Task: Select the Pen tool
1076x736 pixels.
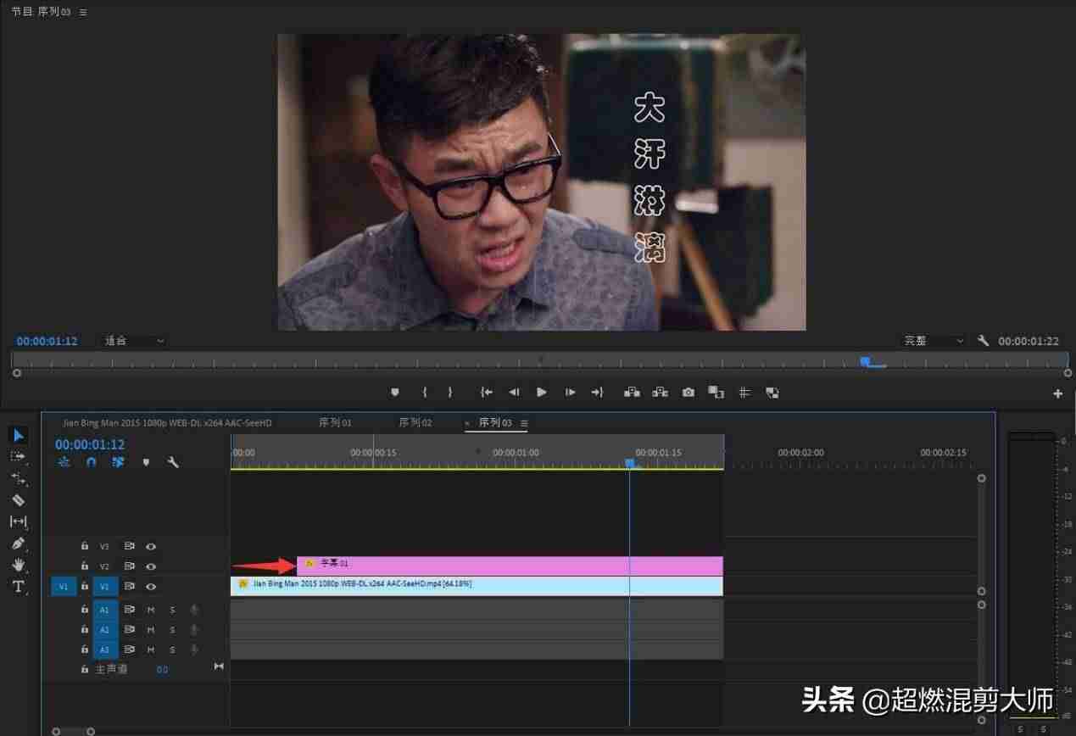Action: tap(18, 544)
